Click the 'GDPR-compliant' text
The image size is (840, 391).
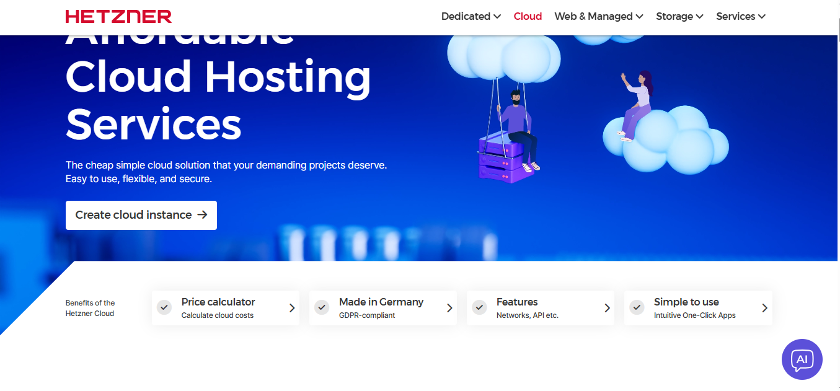point(367,315)
